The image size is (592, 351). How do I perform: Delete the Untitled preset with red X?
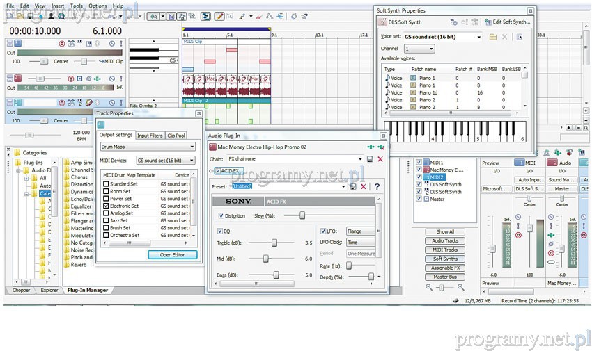[x=364, y=186]
